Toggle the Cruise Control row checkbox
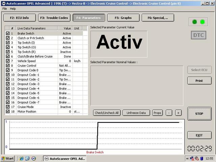Image resolution: width=216 pixels, height=162 pixels. pos(7,65)
